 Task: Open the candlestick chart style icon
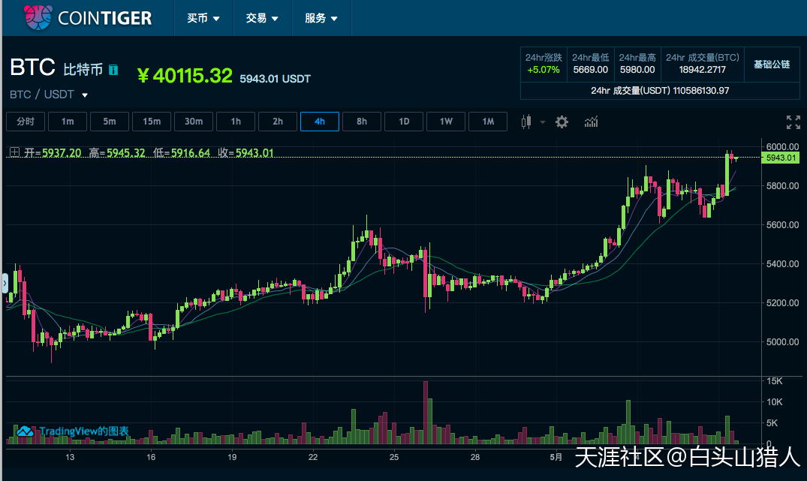526,121
